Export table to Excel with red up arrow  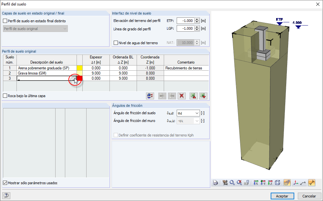[x=193, y=96]
